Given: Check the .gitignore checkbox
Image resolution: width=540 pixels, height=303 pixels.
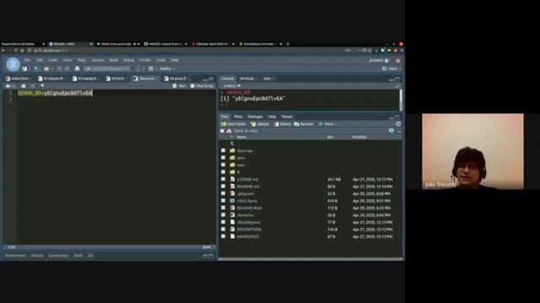Looking at the screenshot, I should click(223, 194).
